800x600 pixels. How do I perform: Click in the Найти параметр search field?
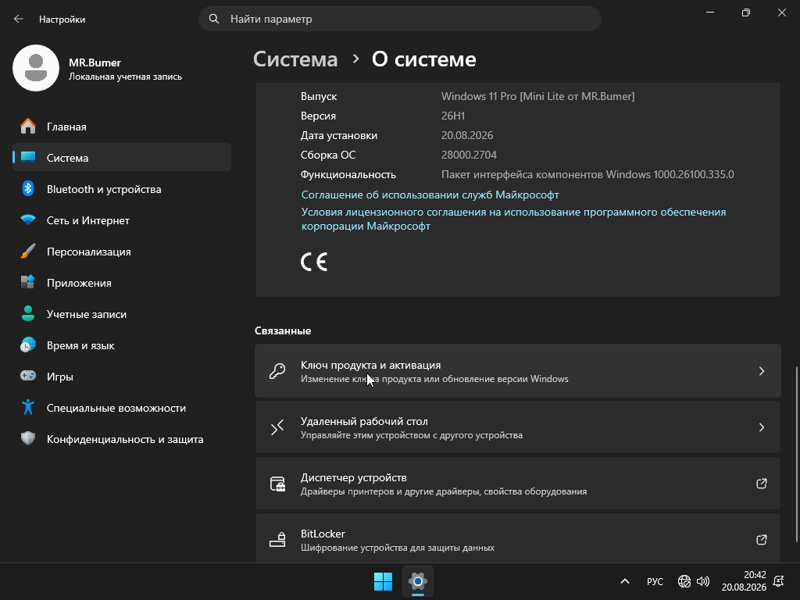[x=399, y=19]
